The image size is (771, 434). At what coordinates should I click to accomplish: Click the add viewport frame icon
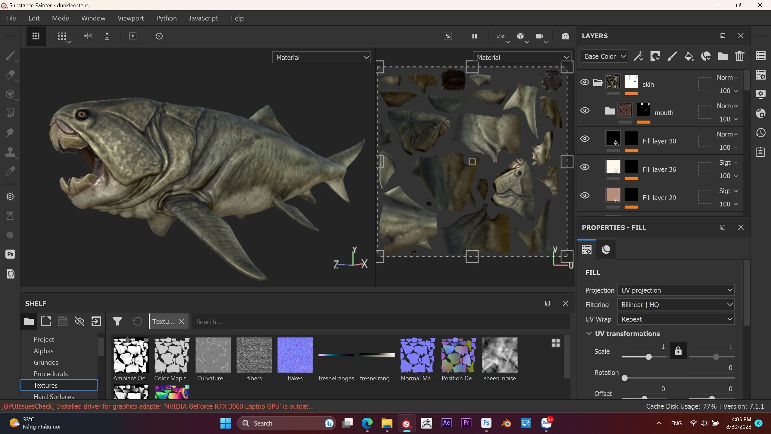pyautogui.click(x=133, y=36)
